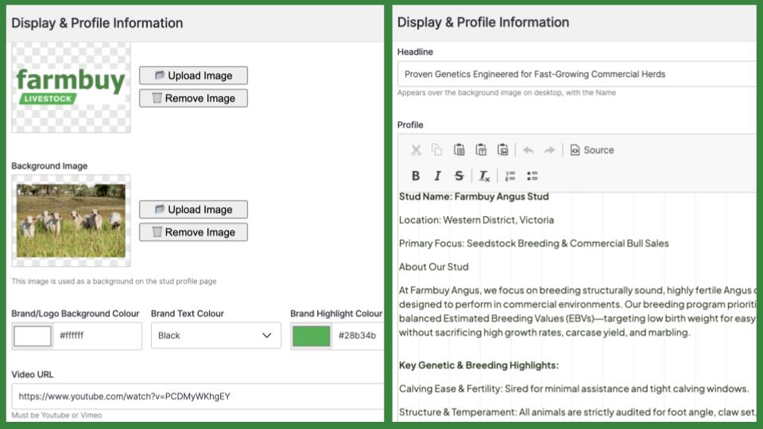Click 'Key Genetic & Breeding Highlights:' heading
The height and width of the screenshot is (429, 763).
pyautogui.click(x=478, y=365)
